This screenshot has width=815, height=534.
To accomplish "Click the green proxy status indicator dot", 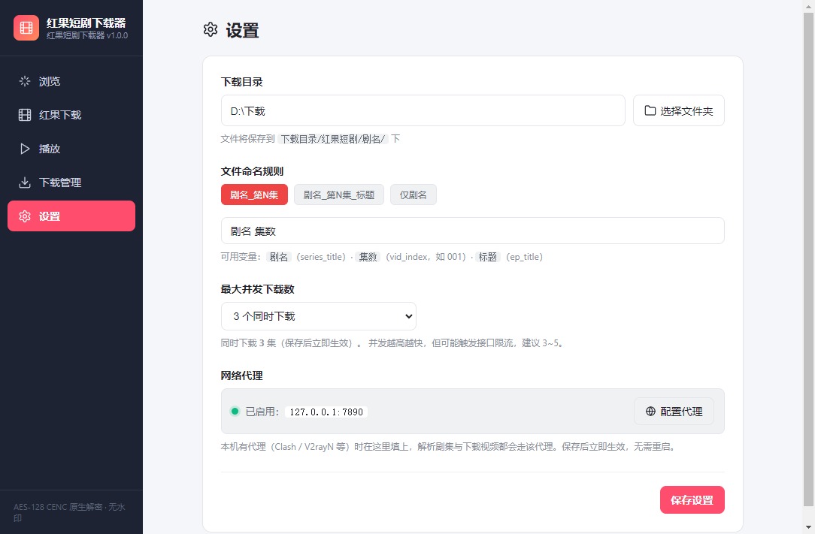I will pyautogui.click(x=235, y=412).
